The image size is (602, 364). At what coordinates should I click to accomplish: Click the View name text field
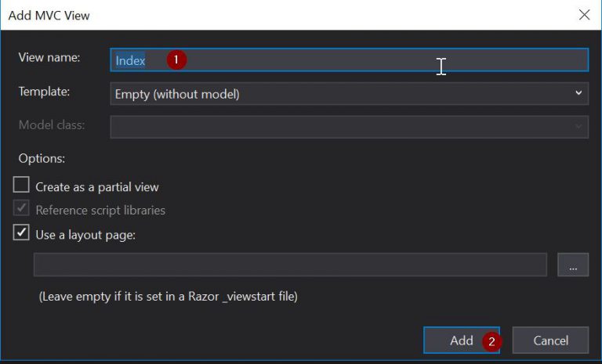tap(349, 60)
